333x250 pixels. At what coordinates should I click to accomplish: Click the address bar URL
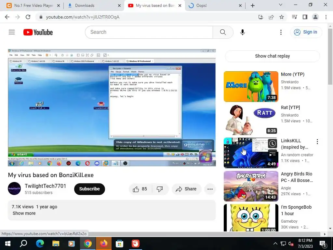coord(83,17)
